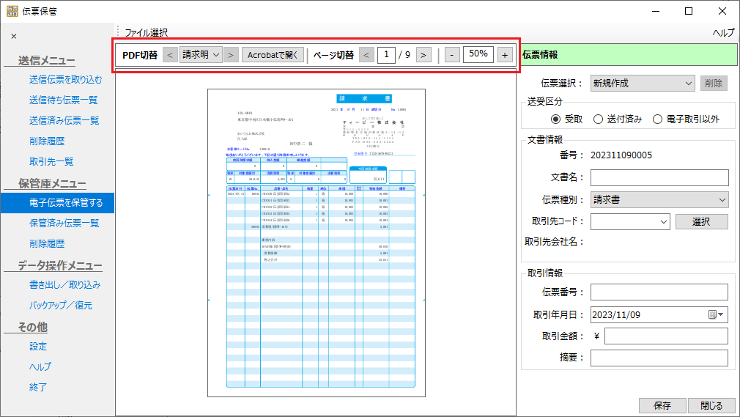Expand the 伝票種別 dropdown

pyautogui.click(x=659, y=199)
